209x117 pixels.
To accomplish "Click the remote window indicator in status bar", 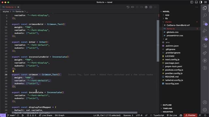I will tap(3, 115).
